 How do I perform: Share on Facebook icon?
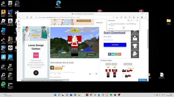tap(110, 54)
